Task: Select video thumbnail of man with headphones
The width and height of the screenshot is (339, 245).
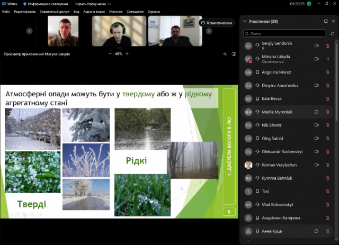Action: pos(119,31)
